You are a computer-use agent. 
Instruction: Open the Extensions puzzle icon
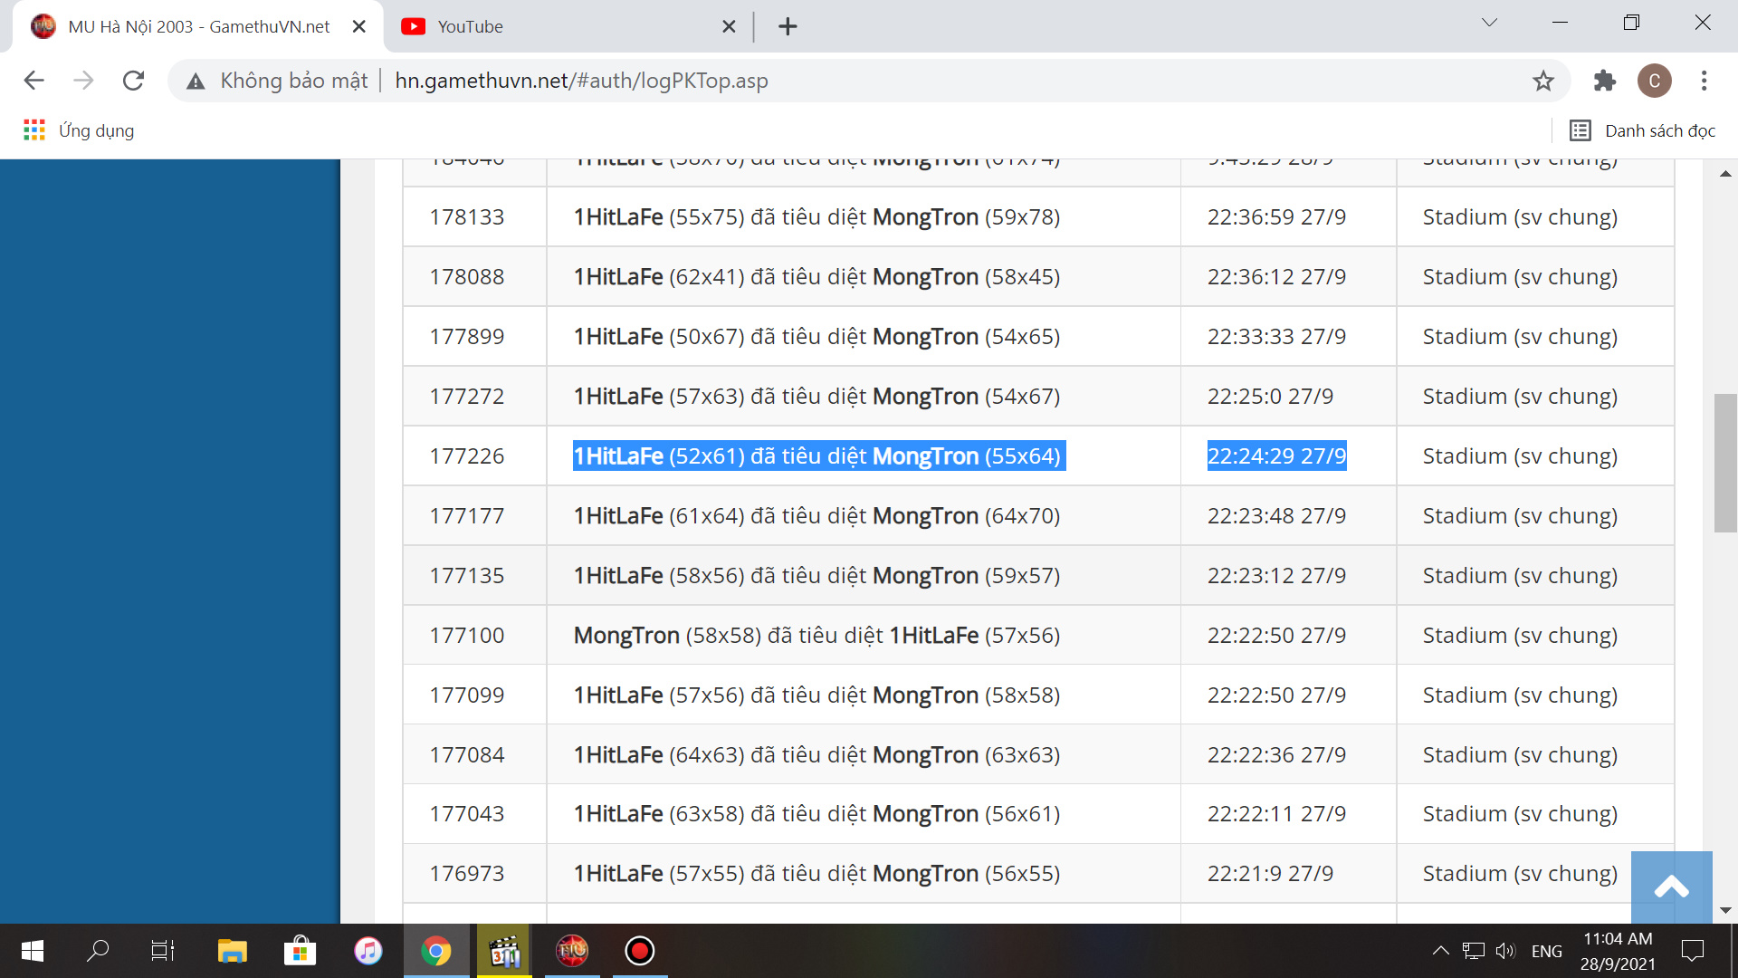pyautogui.click(x=1604, y=81)
